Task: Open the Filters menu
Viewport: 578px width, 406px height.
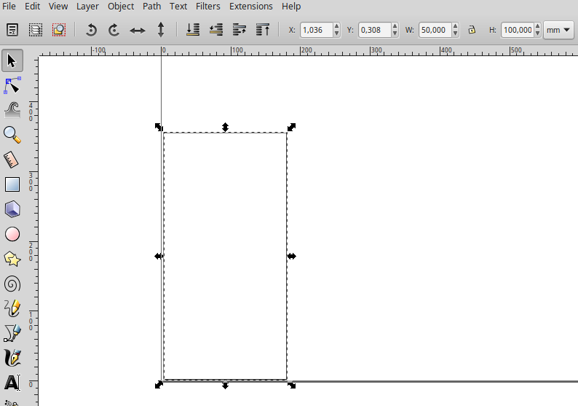Action: pyautogui.click(x=208, y=6)
